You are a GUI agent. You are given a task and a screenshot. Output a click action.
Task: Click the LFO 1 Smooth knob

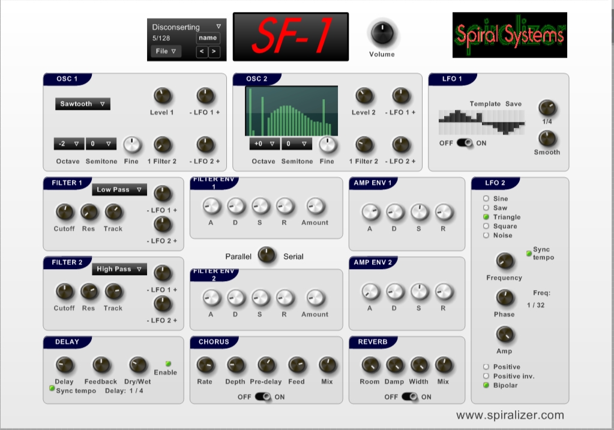[x=547, y=138]
